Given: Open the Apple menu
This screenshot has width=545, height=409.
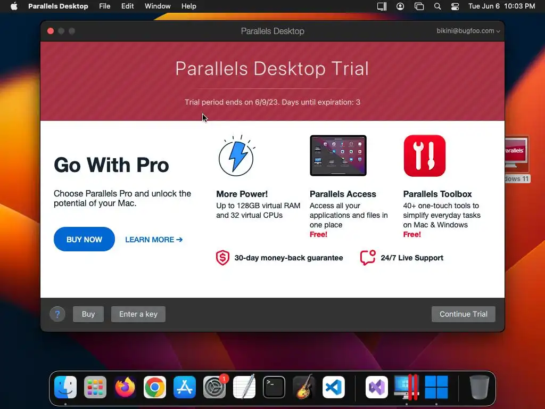Looking at the screenshot, I should [14, 6].
